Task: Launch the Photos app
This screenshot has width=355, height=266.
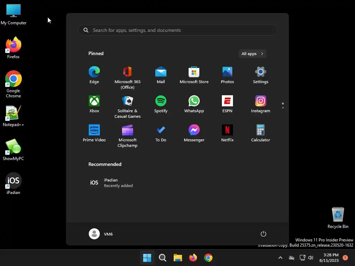Action: click(227, 75)
